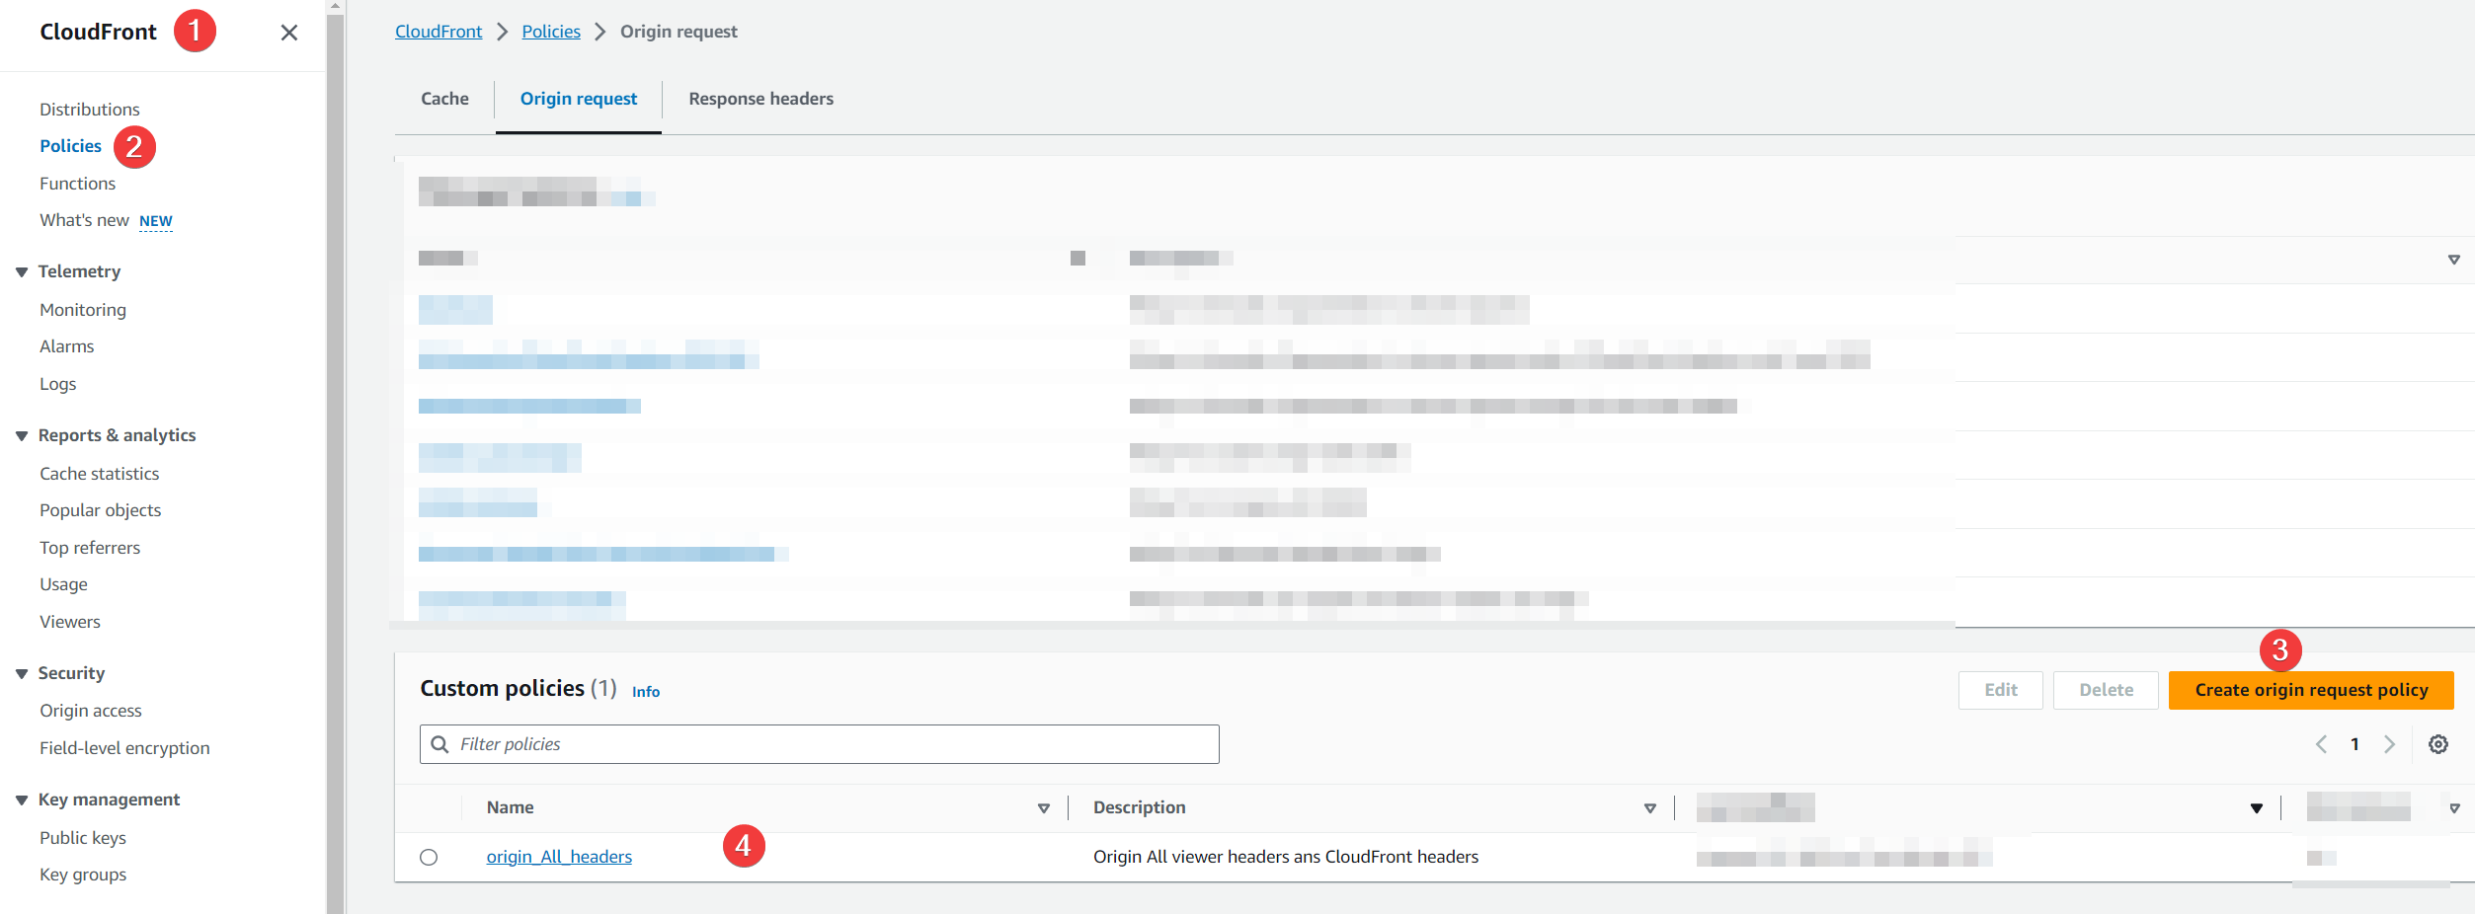The height and width of the screenshot is (914, 2475).
Task: Open Policies in the sidebar
Action: point(70,146)
